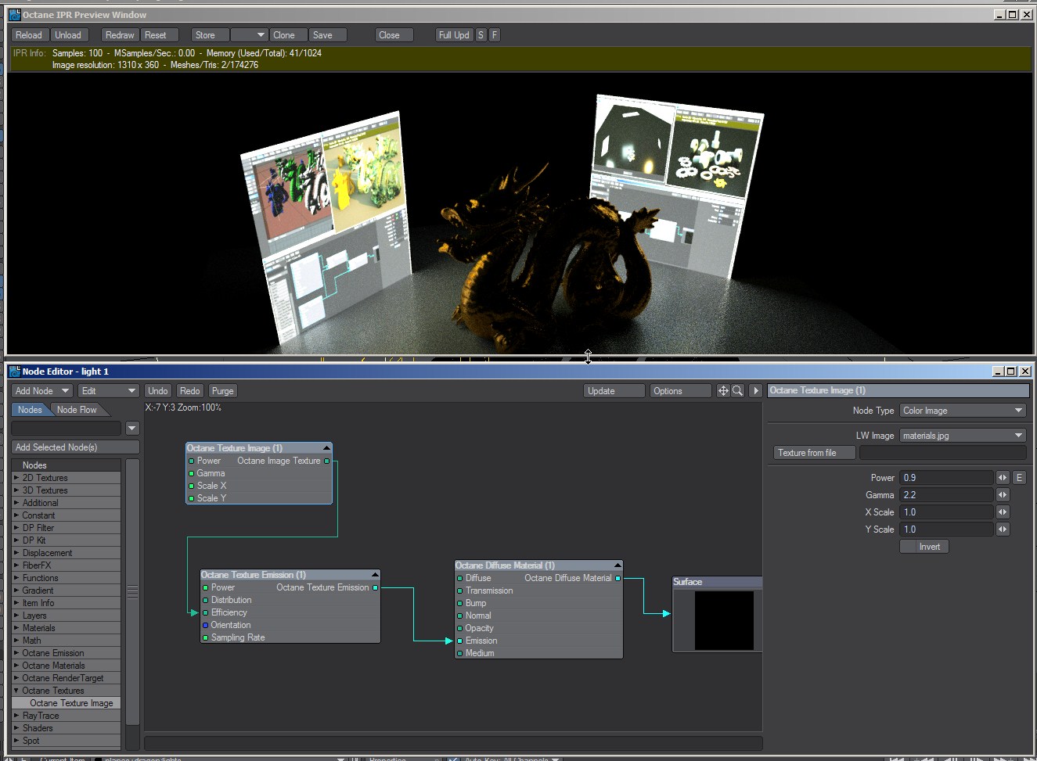The image size is (1037, 761).
Task: Click the Update button in Node Editor
Action: 614,391
